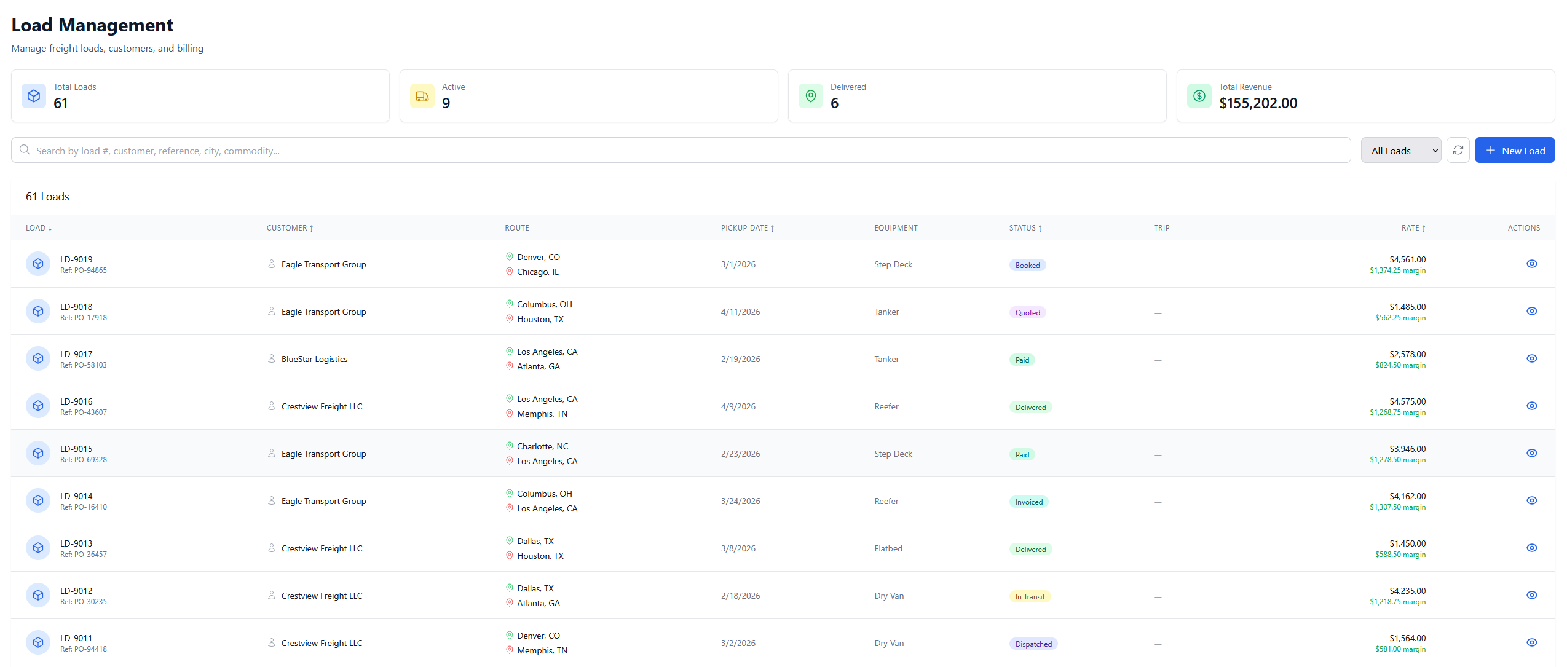Sort by the Pickup Date column header
Screen dimensions: 1567x667
click(748, 228)
